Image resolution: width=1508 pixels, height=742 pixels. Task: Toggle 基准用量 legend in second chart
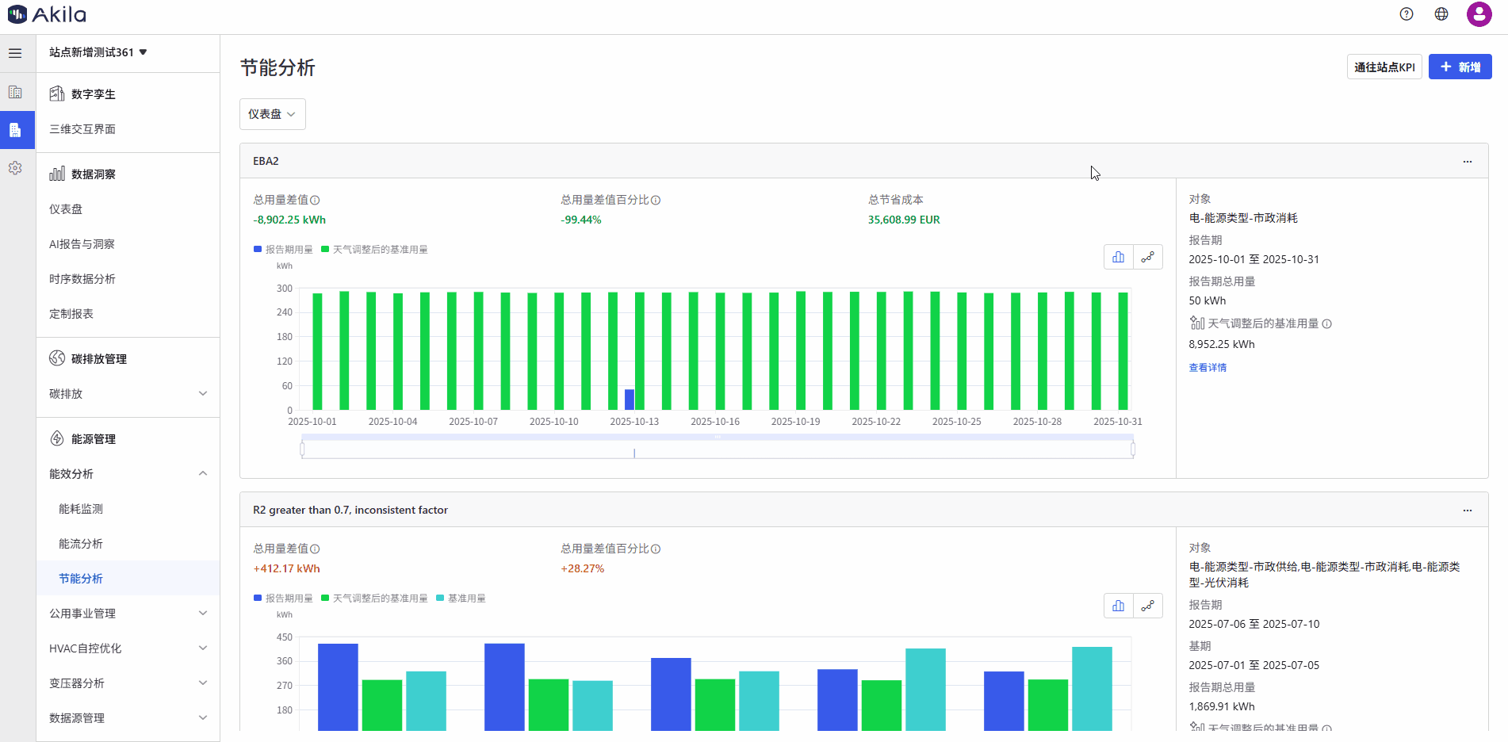tap(461, 599)
